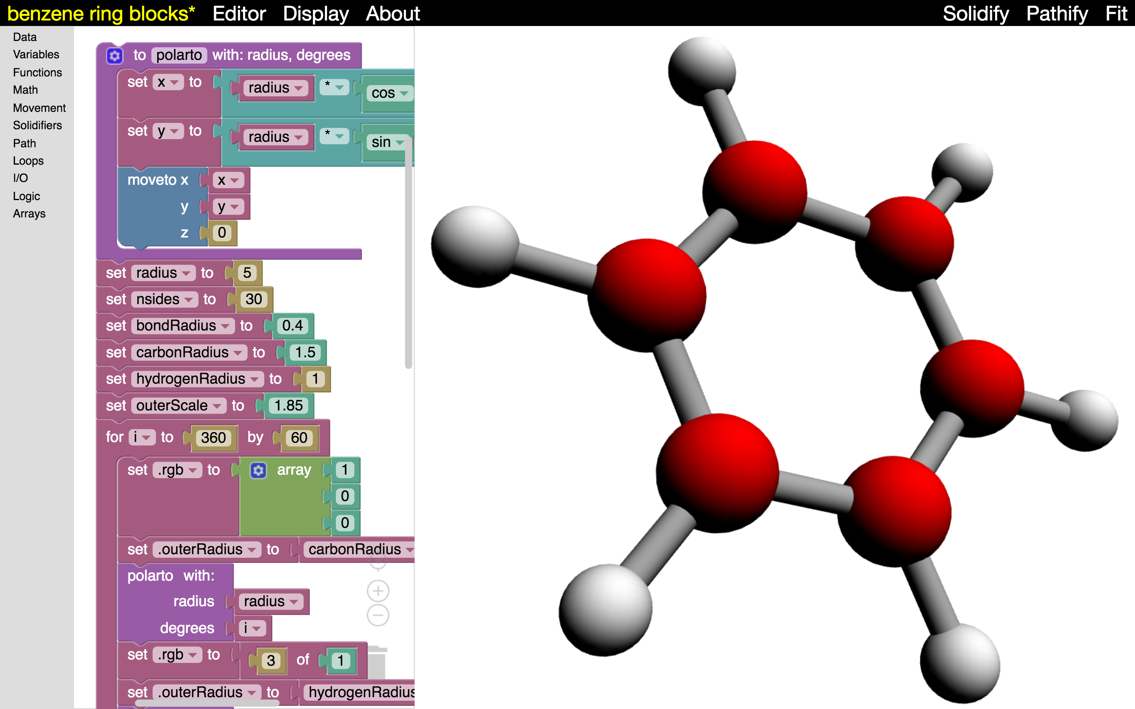1135x709 pixels.
Task: Click the moveto x block label
Action: tap(158, 180)
